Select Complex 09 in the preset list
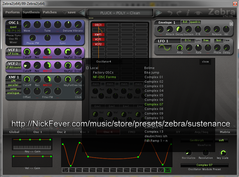Image resolution: width=239 pixels, height=177 pixels. coord(154,113)
